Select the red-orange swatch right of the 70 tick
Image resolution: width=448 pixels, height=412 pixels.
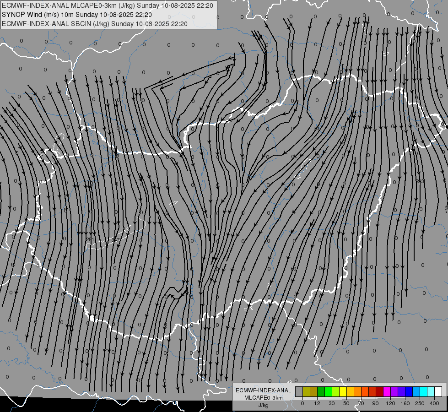click(x=365, y=391)
